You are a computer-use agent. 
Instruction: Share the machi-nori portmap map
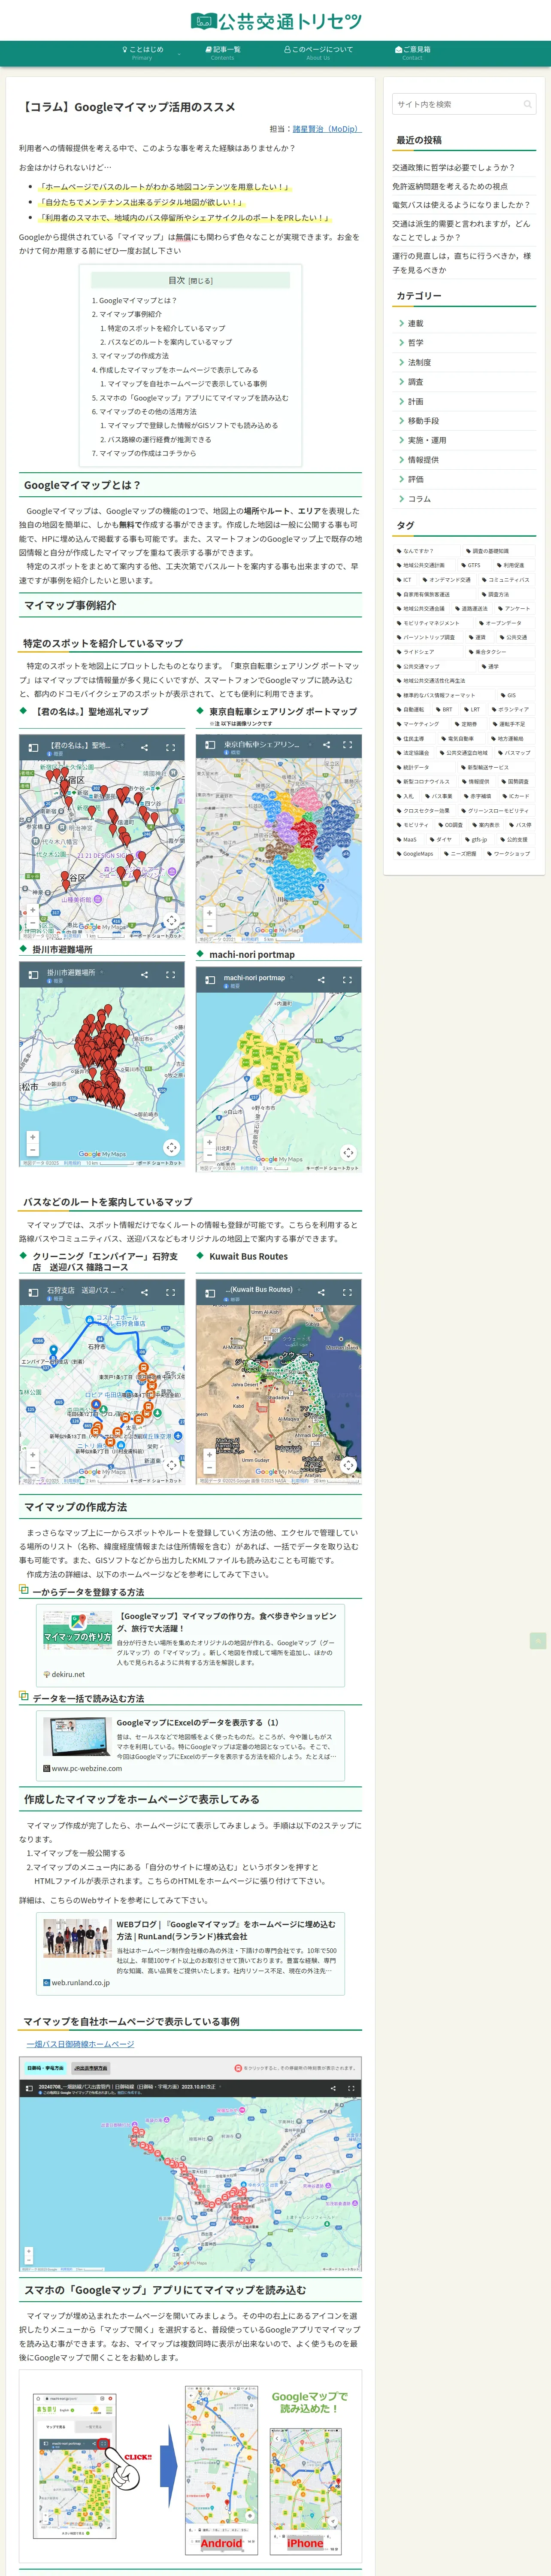(321, 980)
